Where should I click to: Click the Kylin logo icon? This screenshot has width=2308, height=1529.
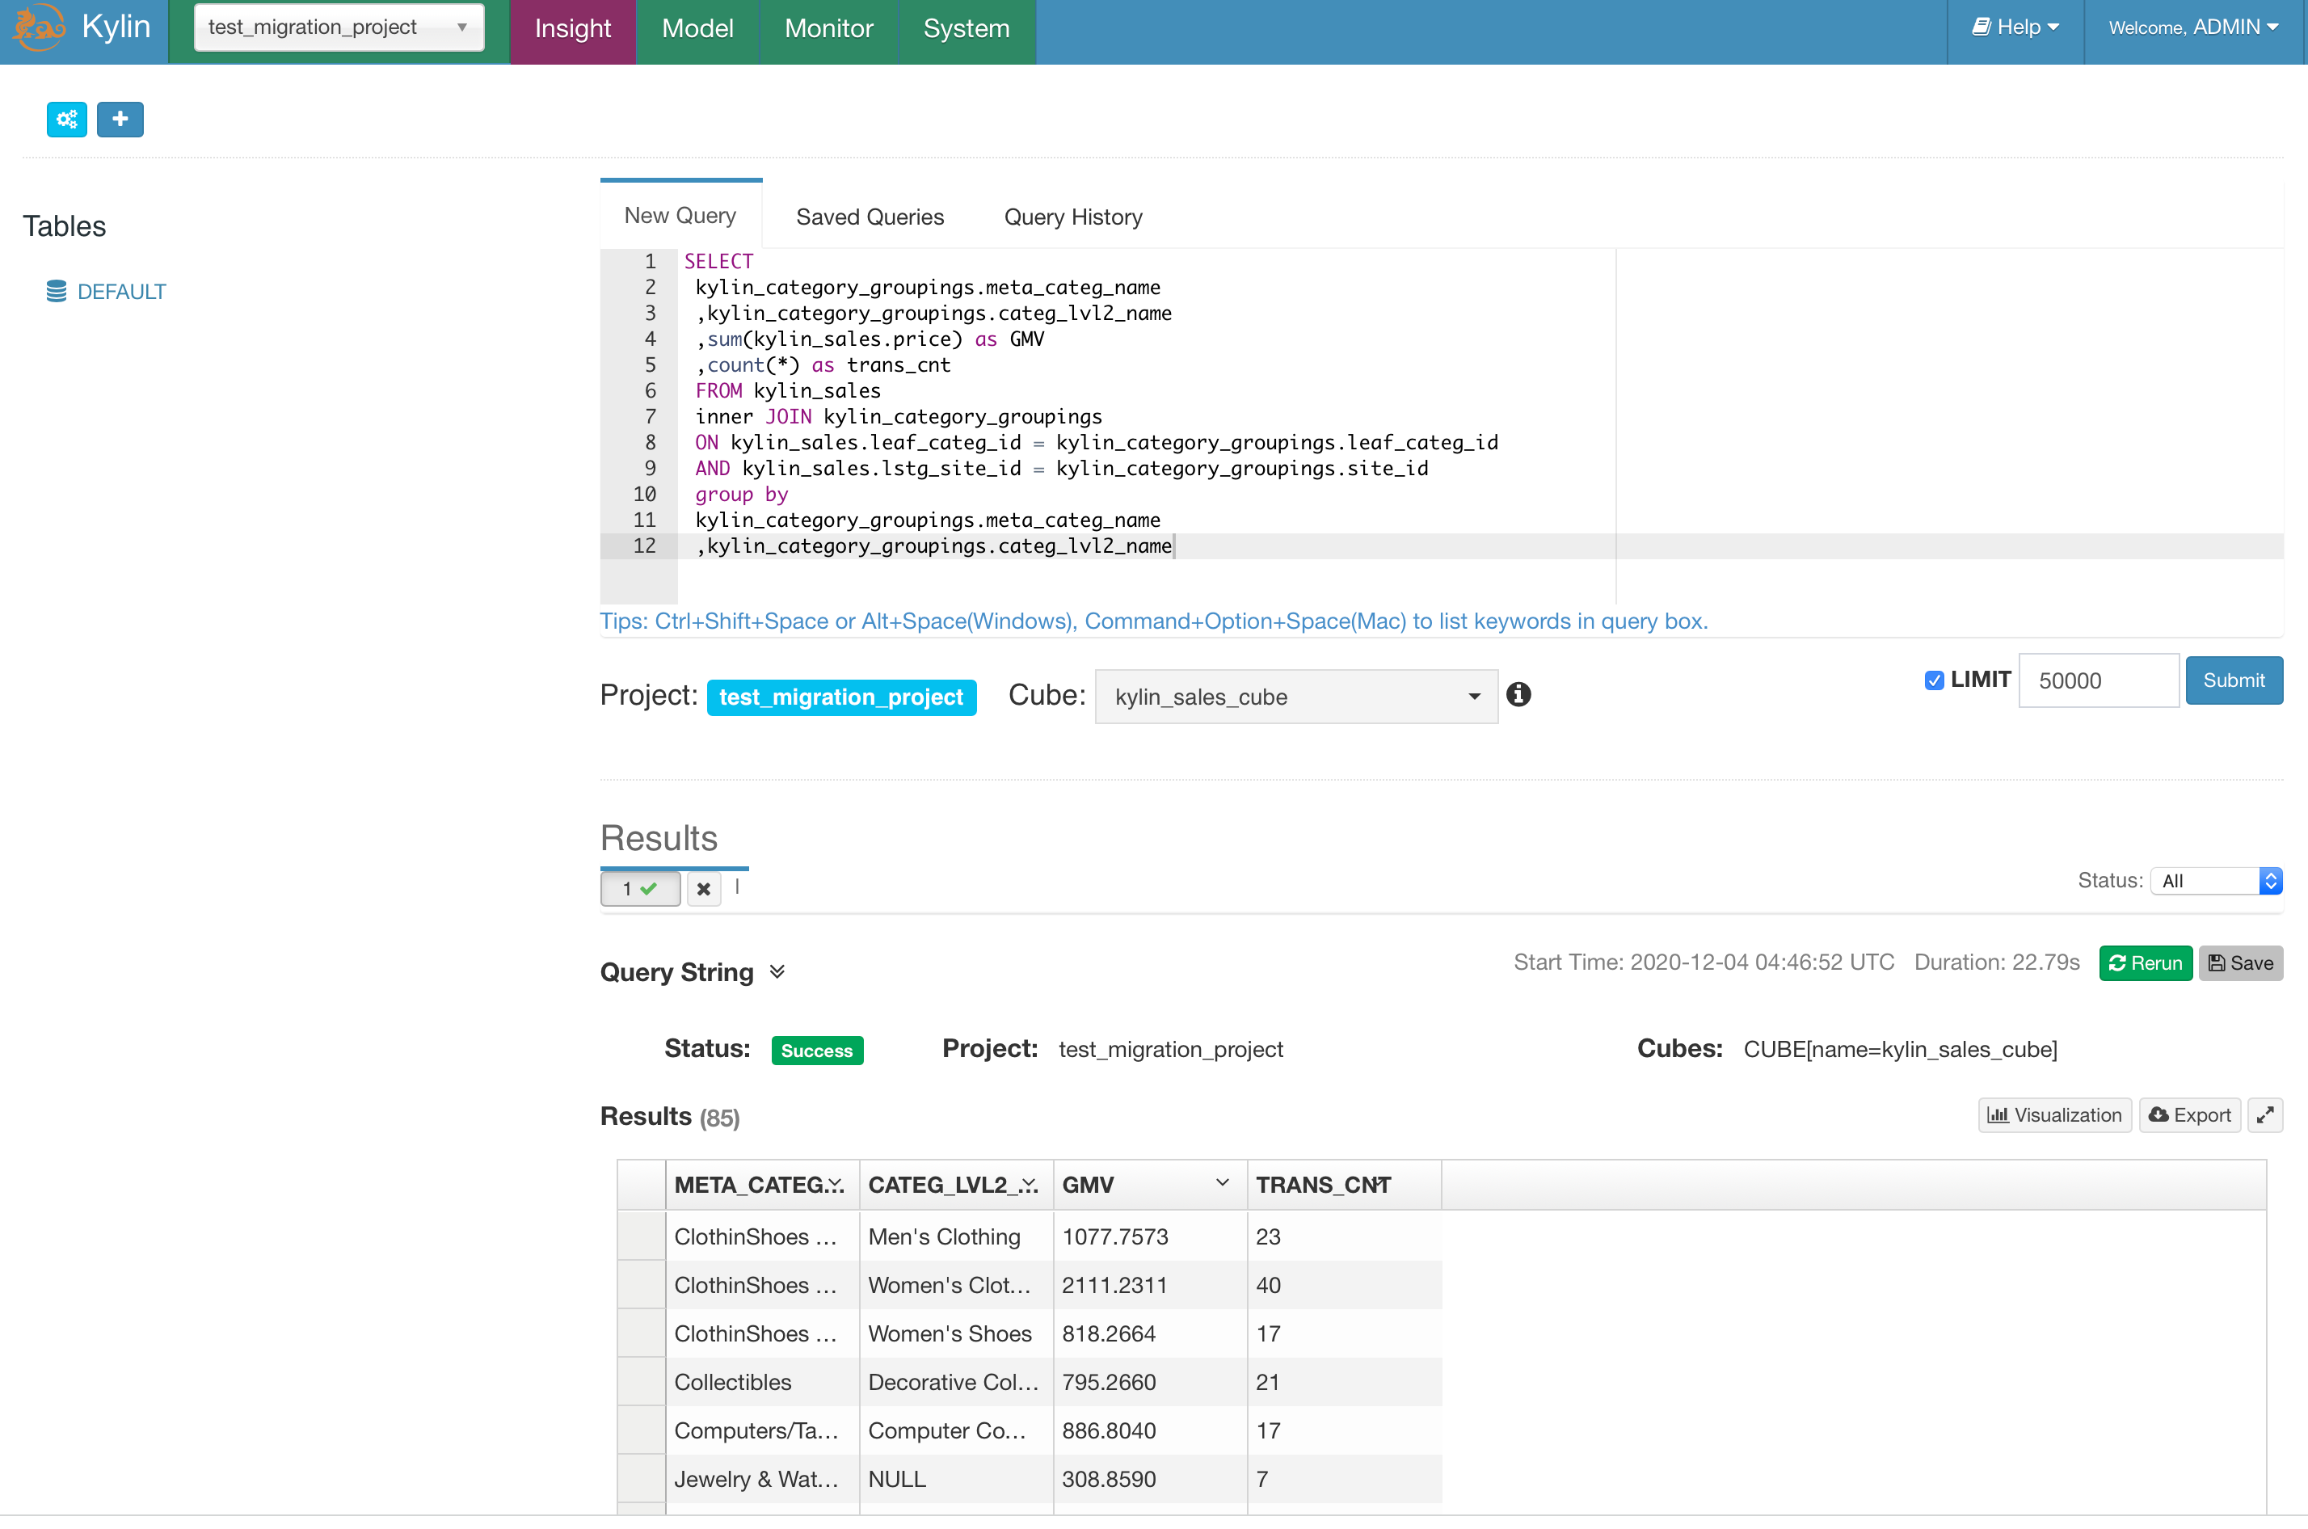pos(39,27)
